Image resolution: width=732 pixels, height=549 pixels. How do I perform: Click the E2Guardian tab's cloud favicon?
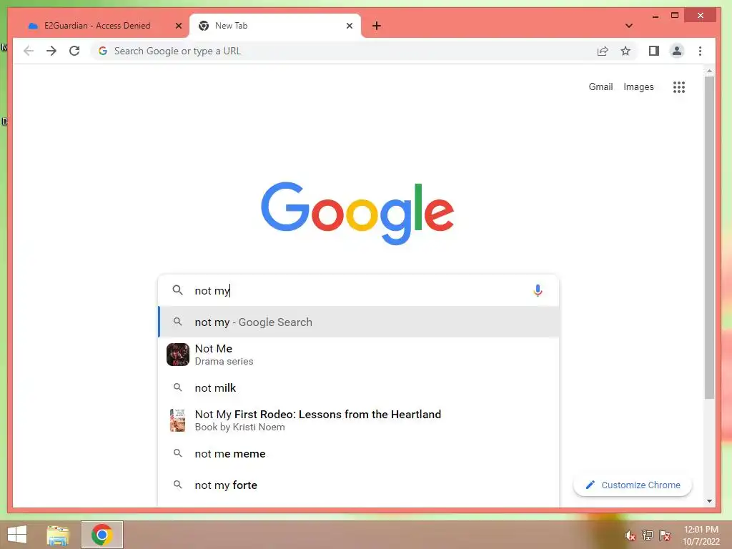pyautogui.click(x=33, y=26)
